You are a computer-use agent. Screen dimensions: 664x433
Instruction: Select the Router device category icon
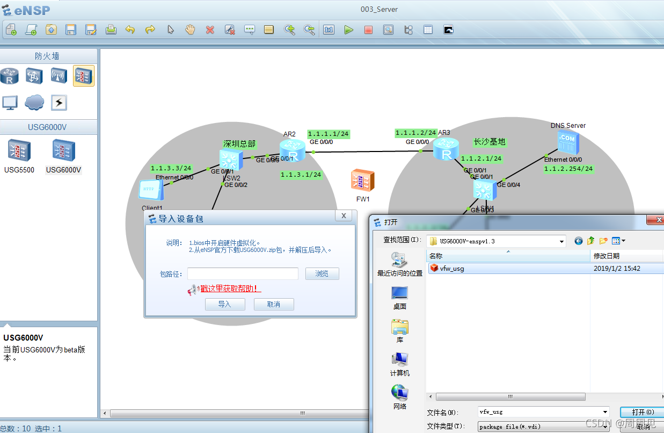[9, 76]
